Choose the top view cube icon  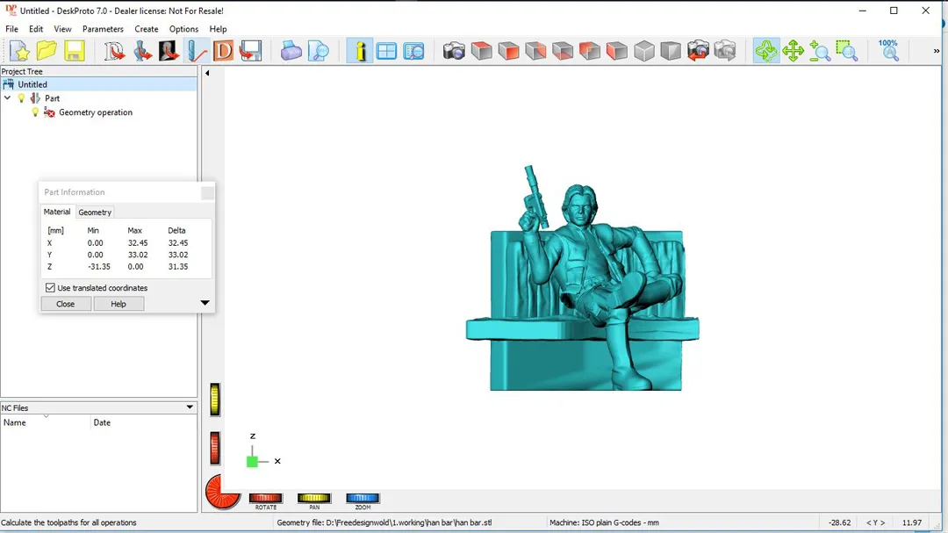pos(481,51)
